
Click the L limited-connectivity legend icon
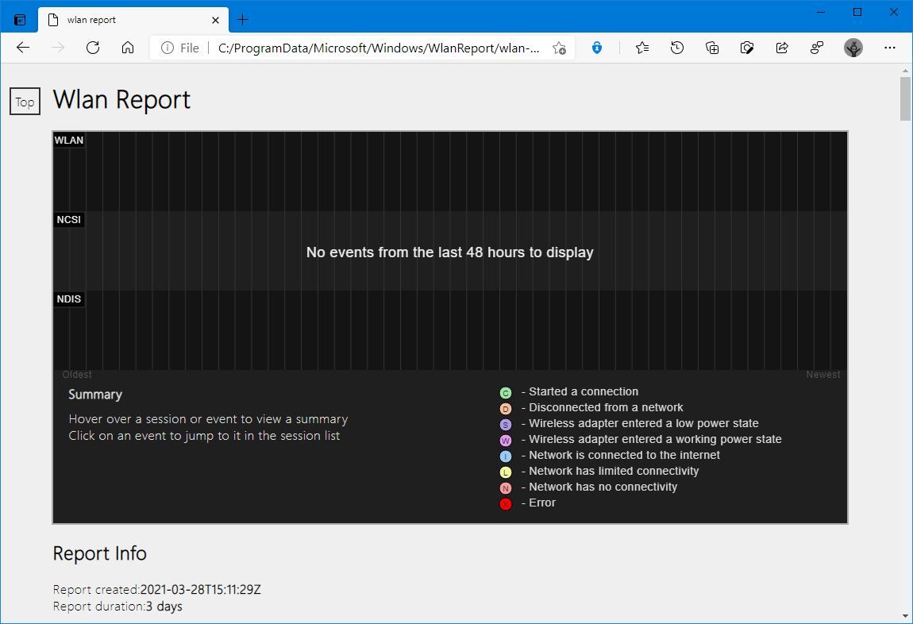click(x=506, y=472)
